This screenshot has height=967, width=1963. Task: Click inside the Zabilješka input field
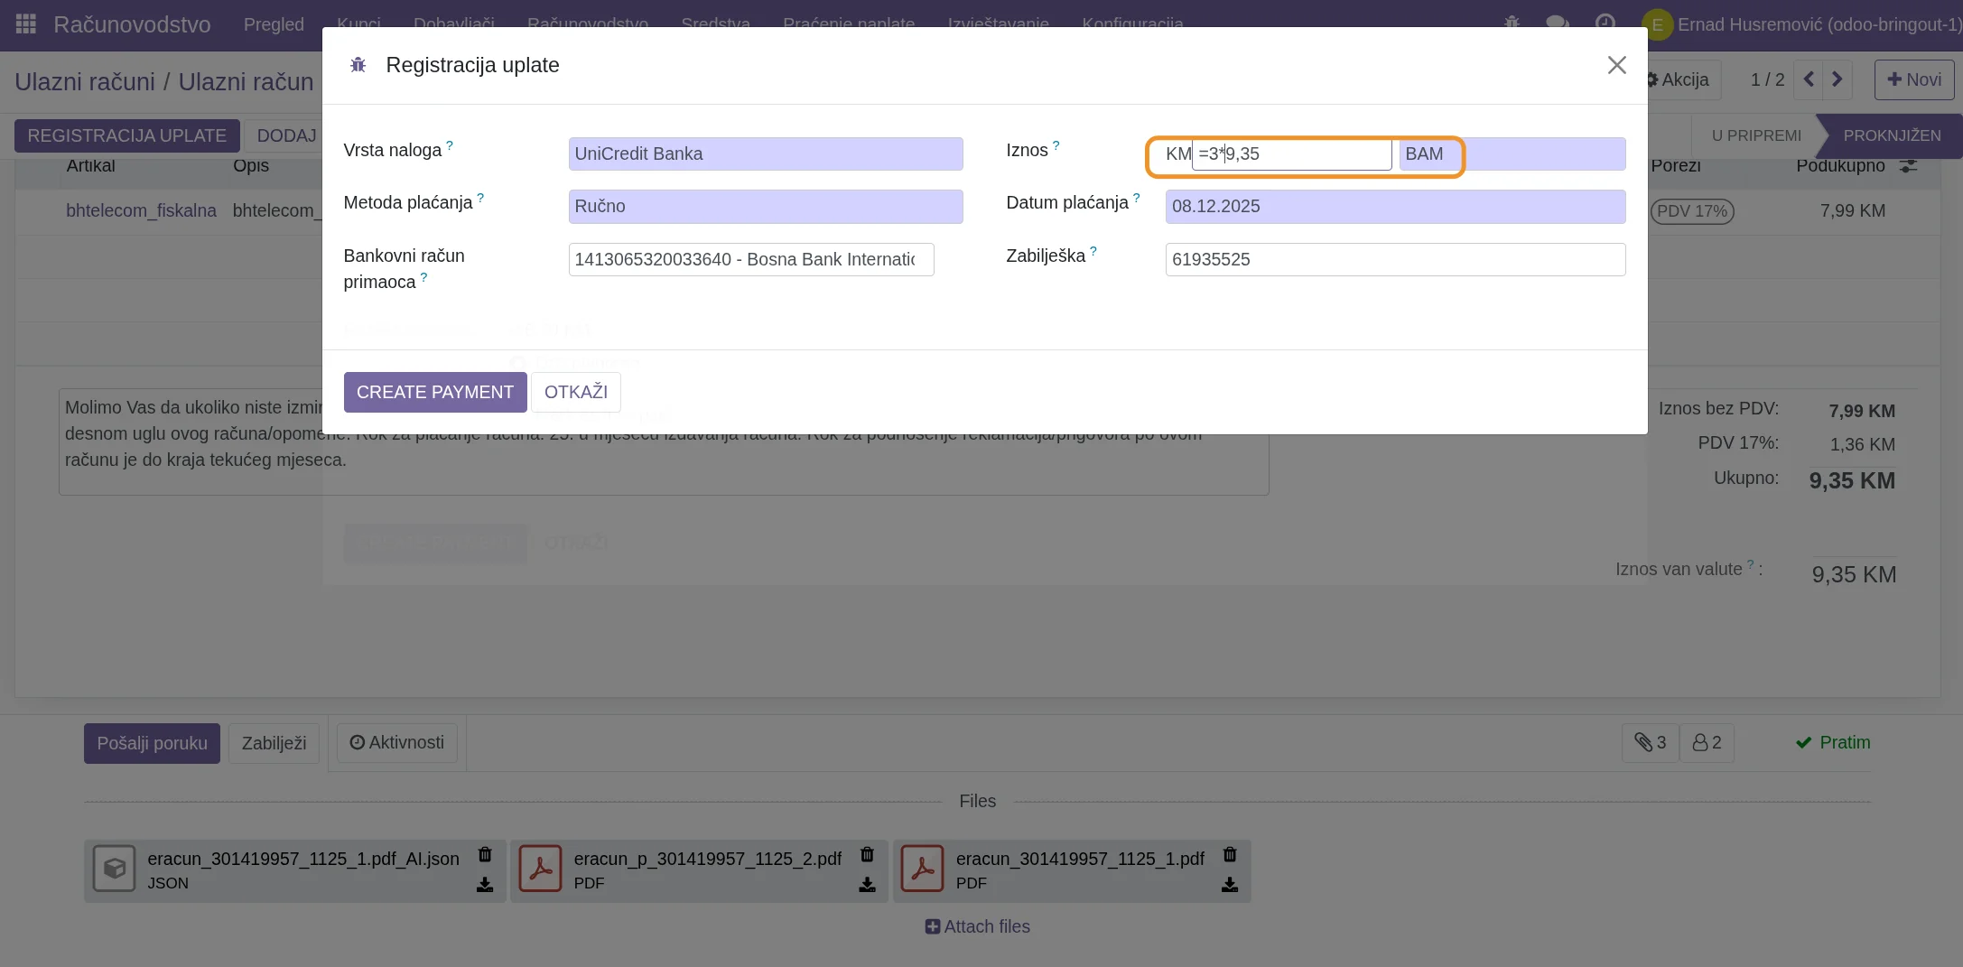pos(1395,259)
